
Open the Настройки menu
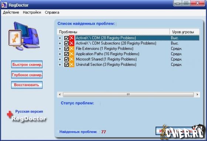32,13
